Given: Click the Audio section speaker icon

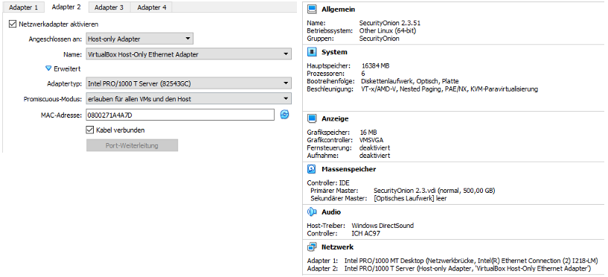Looking at the screenshot, I should tap(312, 211).
